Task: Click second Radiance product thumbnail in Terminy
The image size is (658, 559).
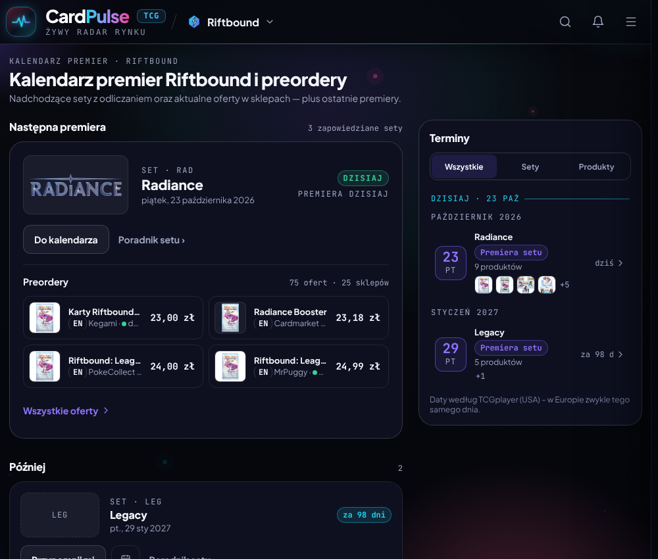Action: click(505, 285)
